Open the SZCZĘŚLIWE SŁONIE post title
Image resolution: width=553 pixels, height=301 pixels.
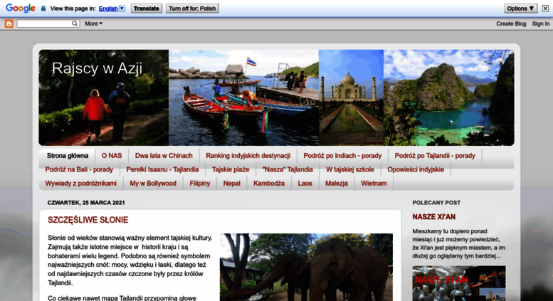[x=88, y=220]
